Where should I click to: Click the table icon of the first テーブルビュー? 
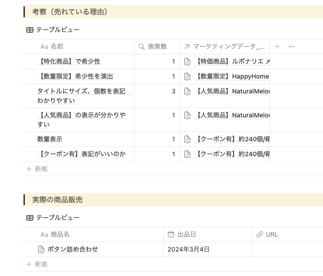click(x=30, y=30)
